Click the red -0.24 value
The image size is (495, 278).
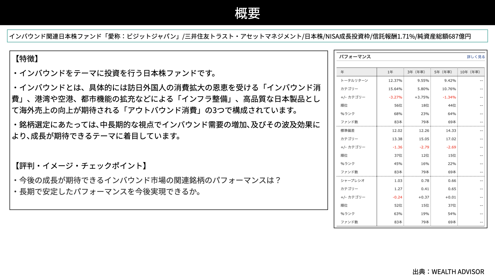pos(397,197)
